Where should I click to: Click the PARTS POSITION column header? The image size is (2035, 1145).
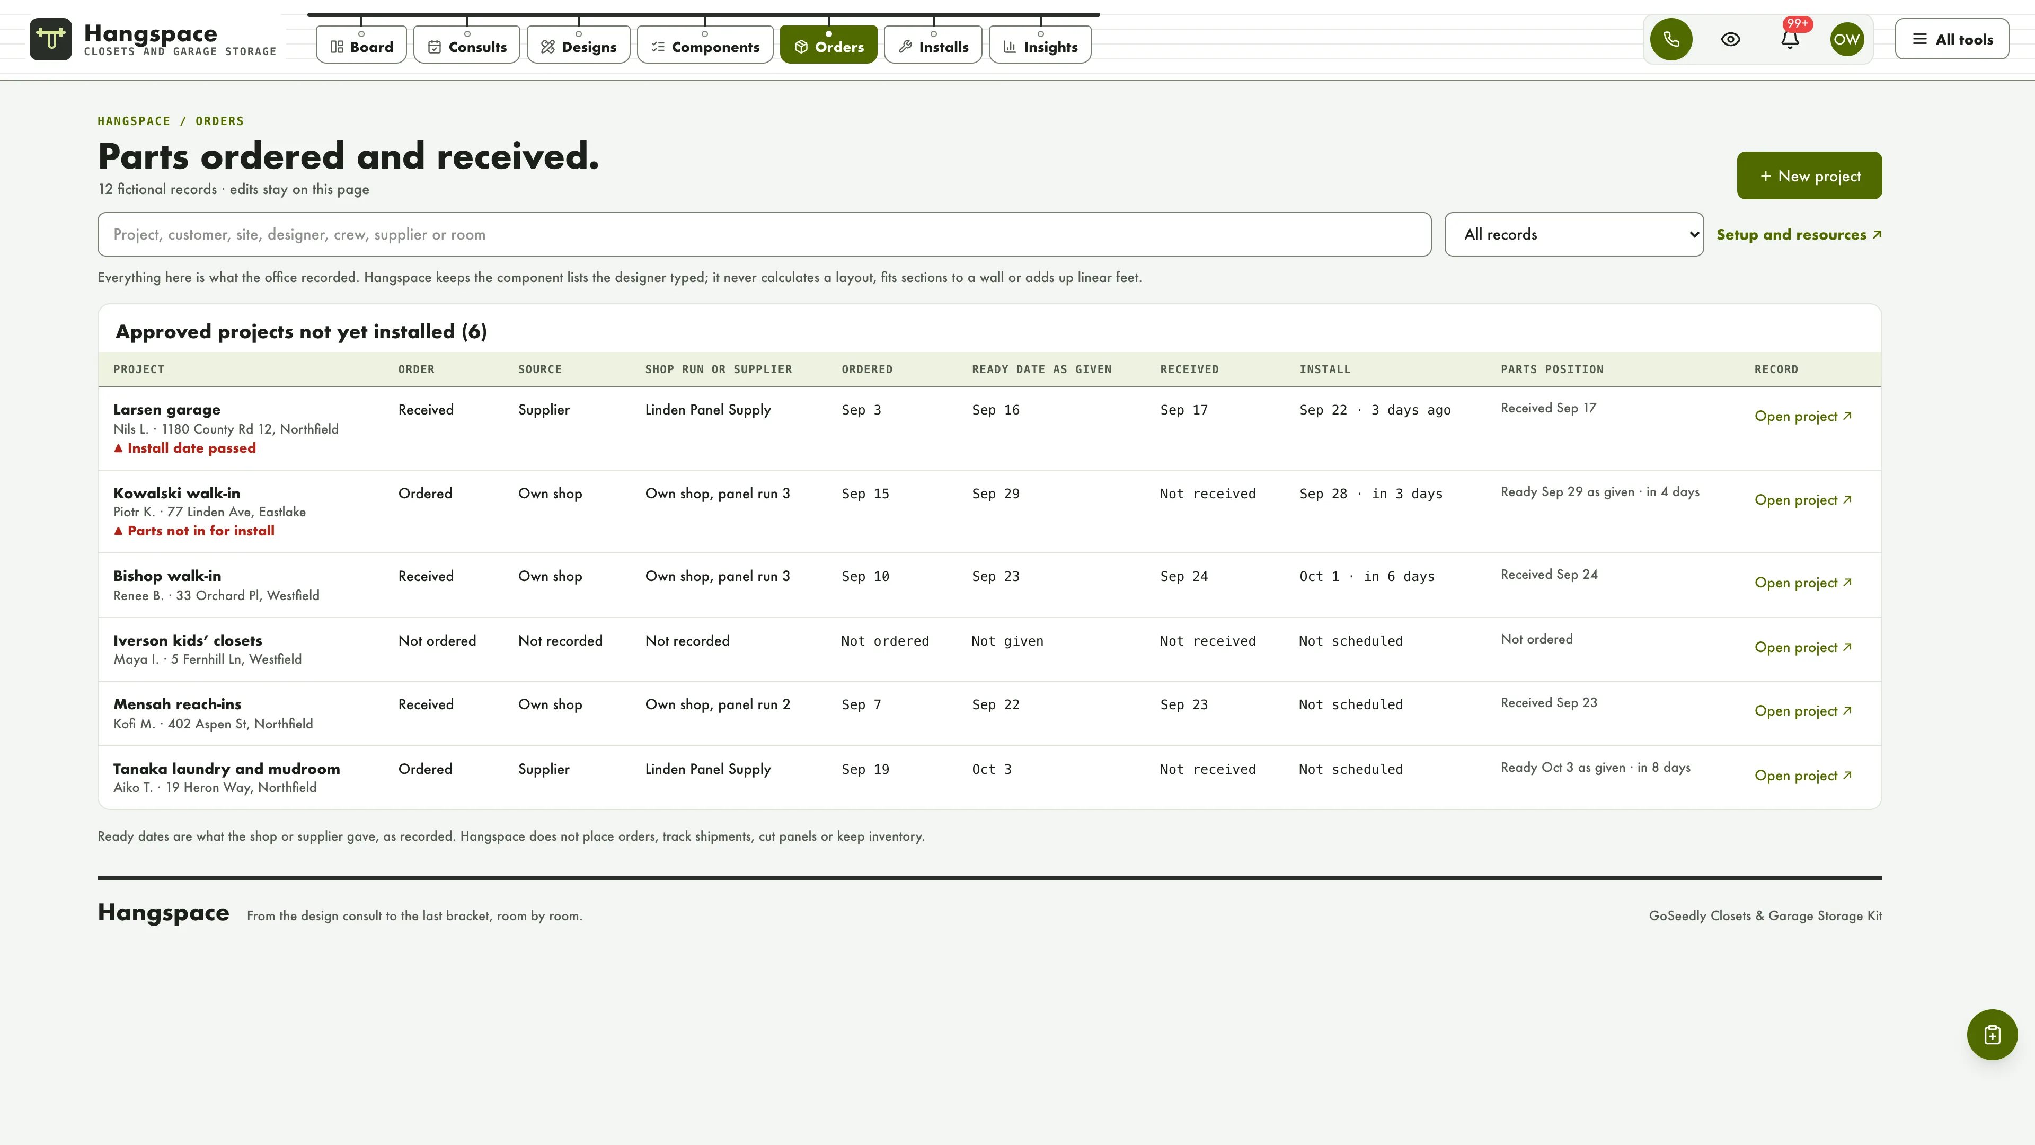coord(1552,369)
